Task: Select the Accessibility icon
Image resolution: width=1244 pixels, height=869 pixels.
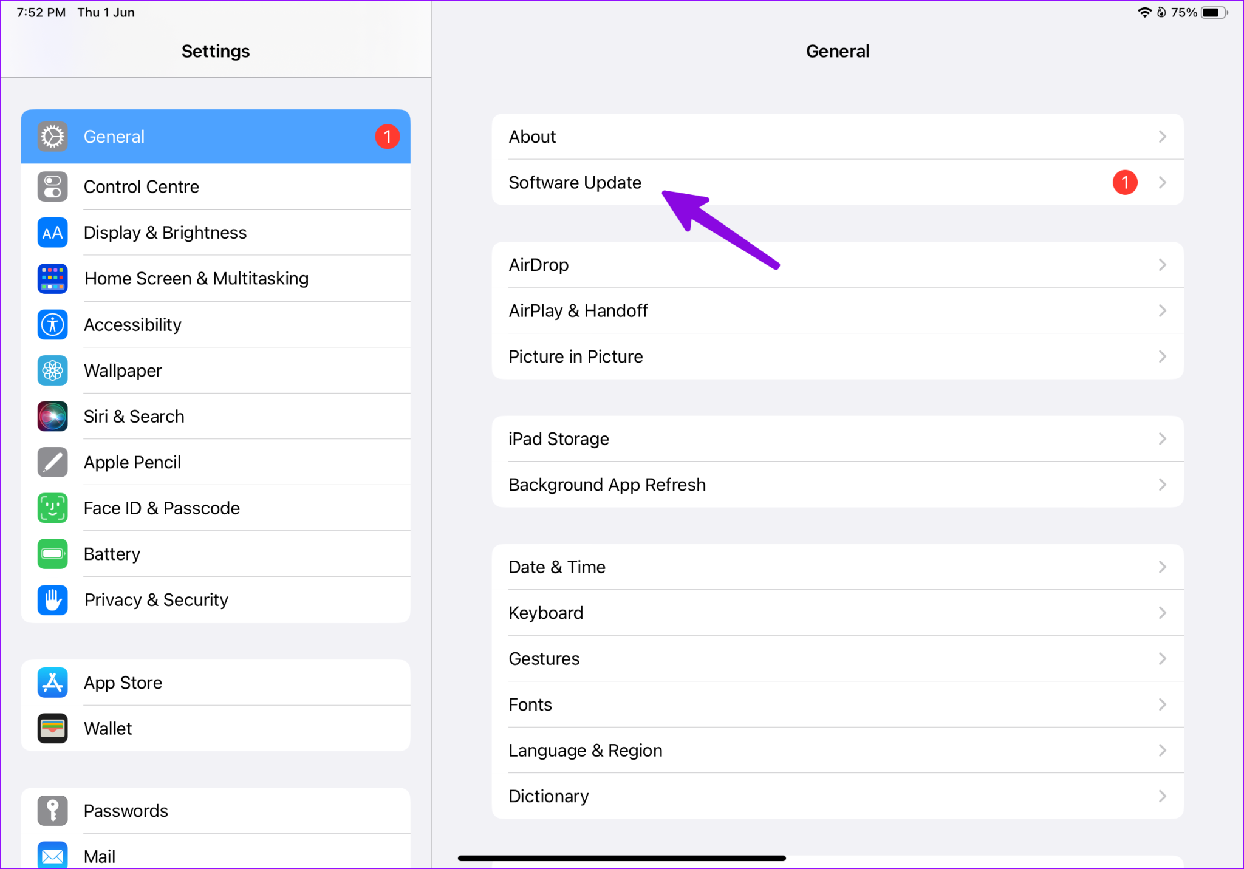Action: point(52,324)
